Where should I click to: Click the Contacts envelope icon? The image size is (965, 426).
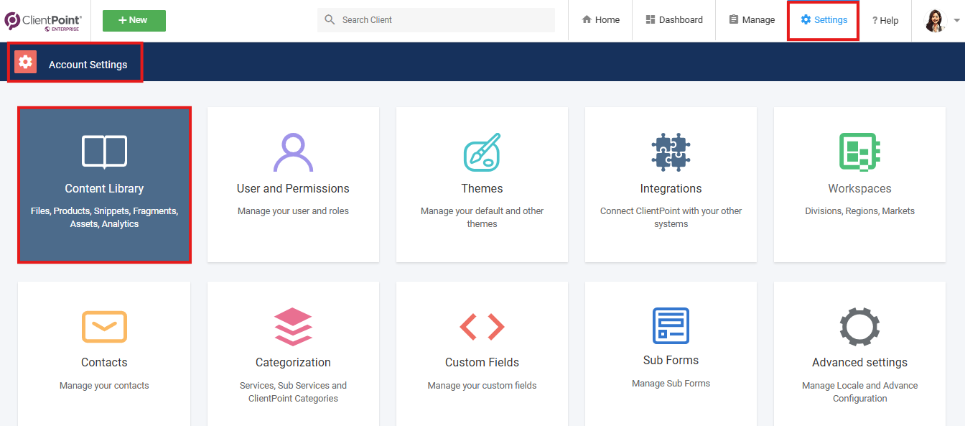(x=105, y=326)
